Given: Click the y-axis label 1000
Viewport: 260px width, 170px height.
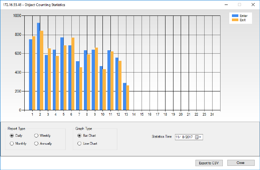Looking at the screenshot, I should (x=17, y=15).
